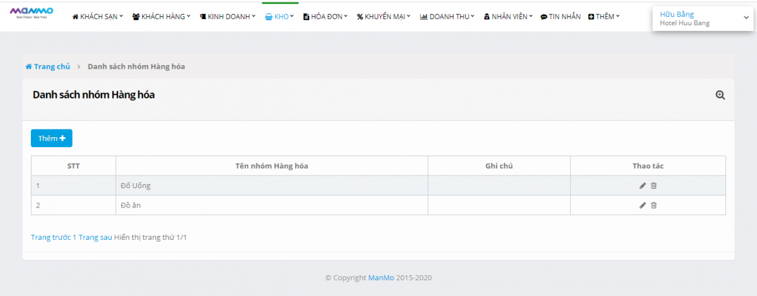Delete the Đồ Uống group with trash icon
This screenshot has width=757, height=296.
pyautogui.click(x=654, y=186)
